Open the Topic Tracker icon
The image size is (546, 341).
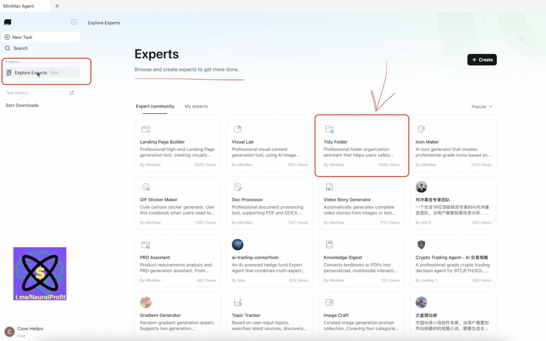(x=238, y=302)
